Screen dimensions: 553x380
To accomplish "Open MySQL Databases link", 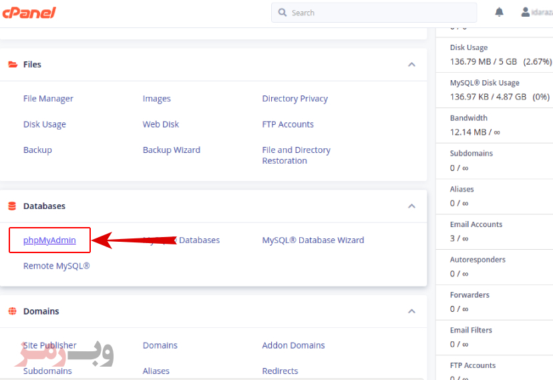I will pos(181,240).
